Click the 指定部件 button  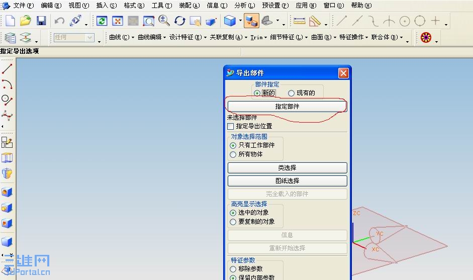coord(287,107)
